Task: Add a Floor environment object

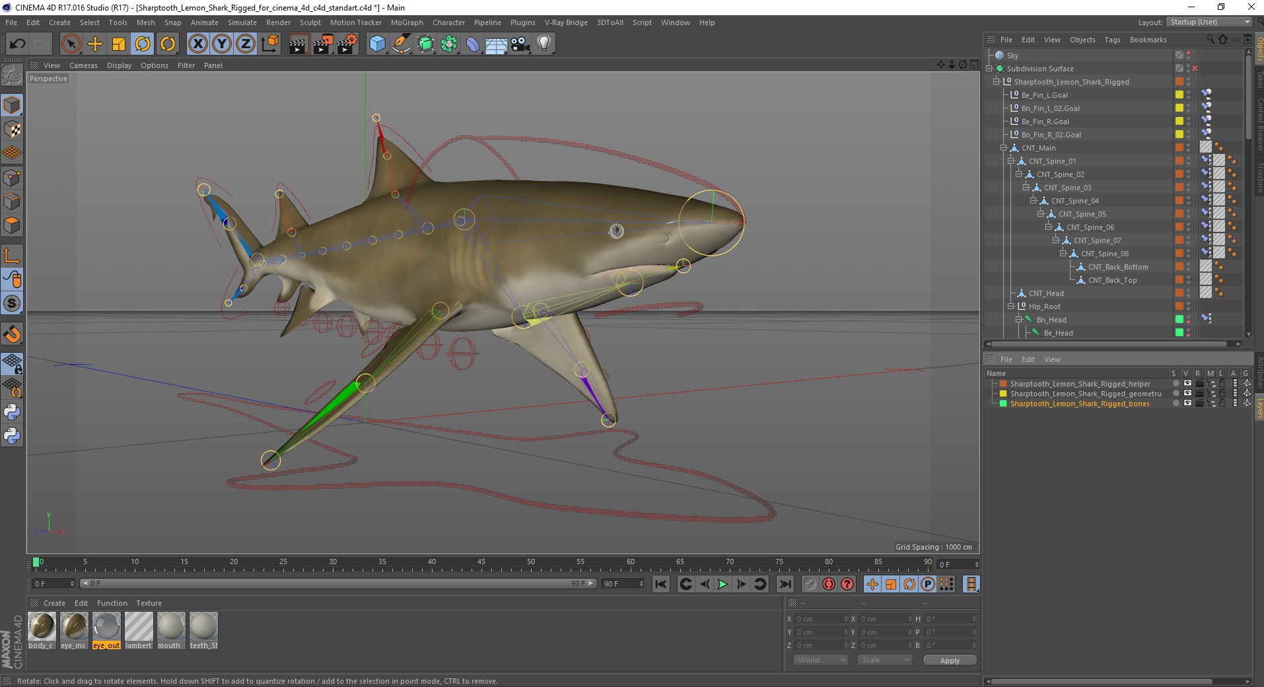Action: pyautogui.click(x=497, y=44)
